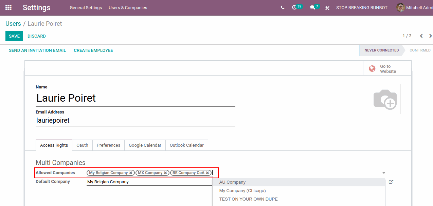This screenshot has height=206, width=433.
Task: Click the DISCARD button
Action: (37, 36)
